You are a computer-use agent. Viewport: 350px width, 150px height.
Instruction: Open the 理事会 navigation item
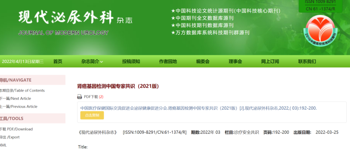pos(235,61)
